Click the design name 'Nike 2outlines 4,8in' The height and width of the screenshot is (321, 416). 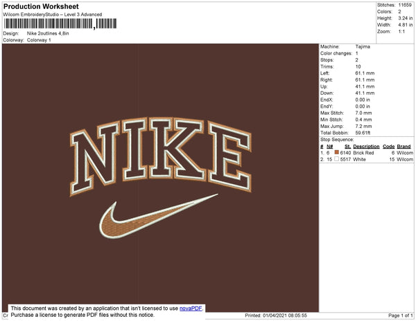(x=48, y=33)
